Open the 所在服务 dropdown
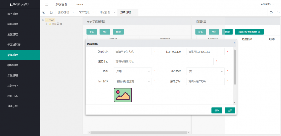281x136 pixels. click(x=133, y=81)
